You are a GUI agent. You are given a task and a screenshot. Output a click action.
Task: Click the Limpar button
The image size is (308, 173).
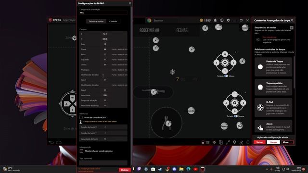point(273,142)
